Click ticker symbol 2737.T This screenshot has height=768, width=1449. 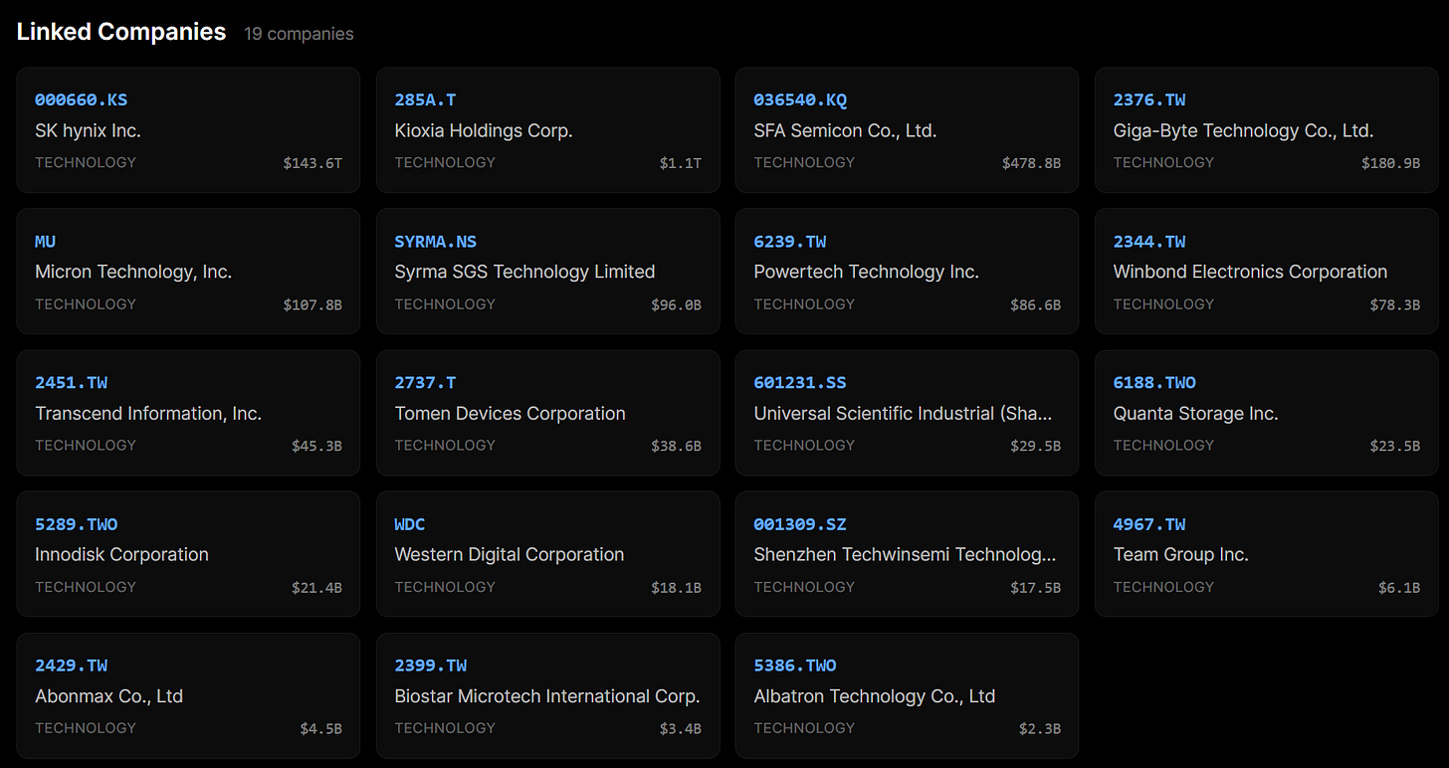[425, 383]
